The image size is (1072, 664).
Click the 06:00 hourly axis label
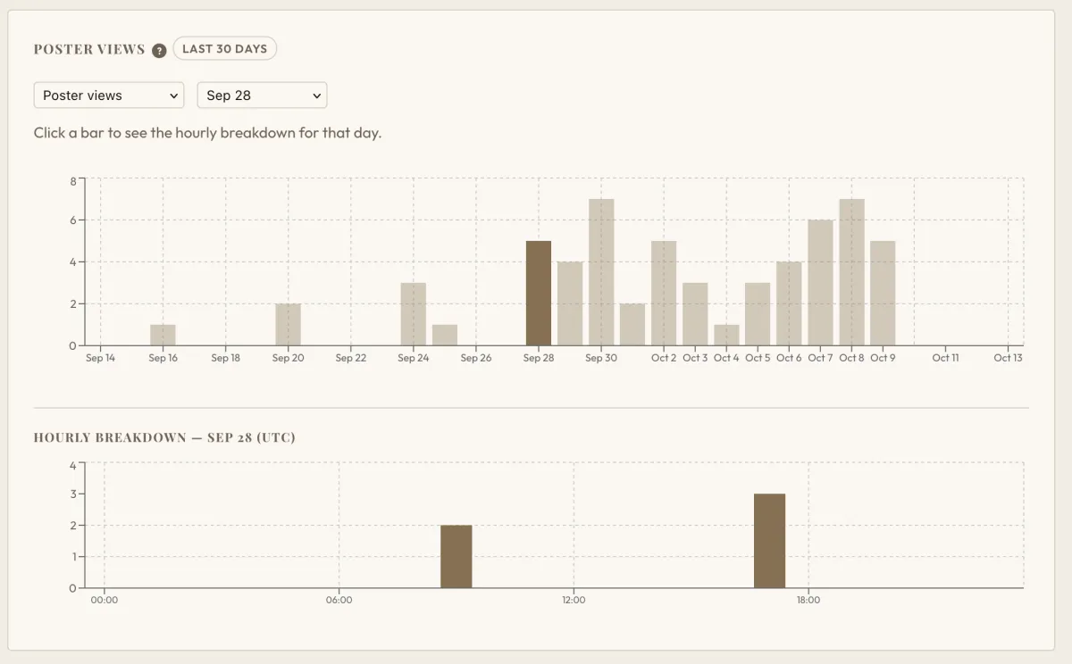(x=339, y=600)
